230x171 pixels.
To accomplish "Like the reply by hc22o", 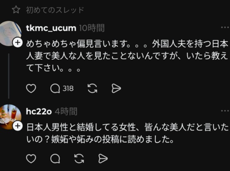I will tap(31, 159).
